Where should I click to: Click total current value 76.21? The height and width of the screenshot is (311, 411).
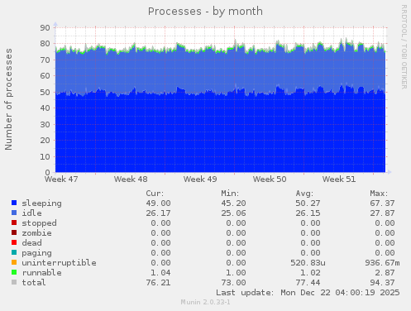[158, 283]
